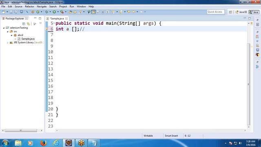Open the Run dropdown arrow

(x=58, y=12)
